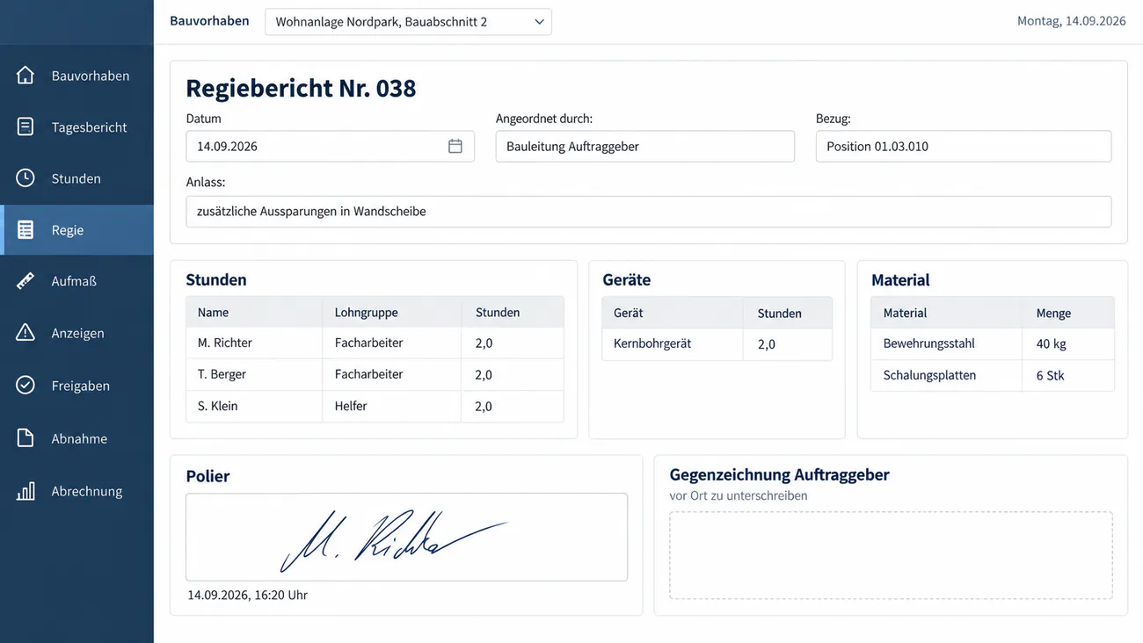The height and width of the screenshot is (643, 1143).
Task: Switch to Abrechnung
Action: click(76, 491)
